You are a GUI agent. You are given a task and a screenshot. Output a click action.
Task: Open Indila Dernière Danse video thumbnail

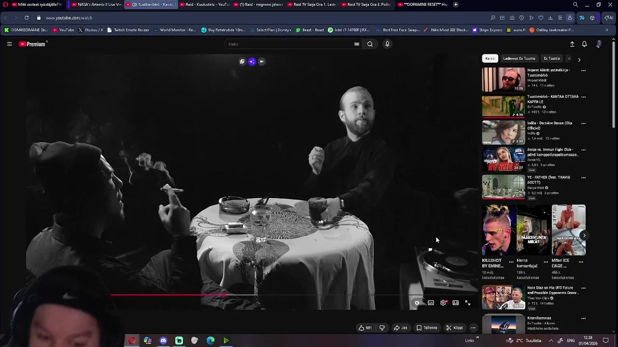503,133
